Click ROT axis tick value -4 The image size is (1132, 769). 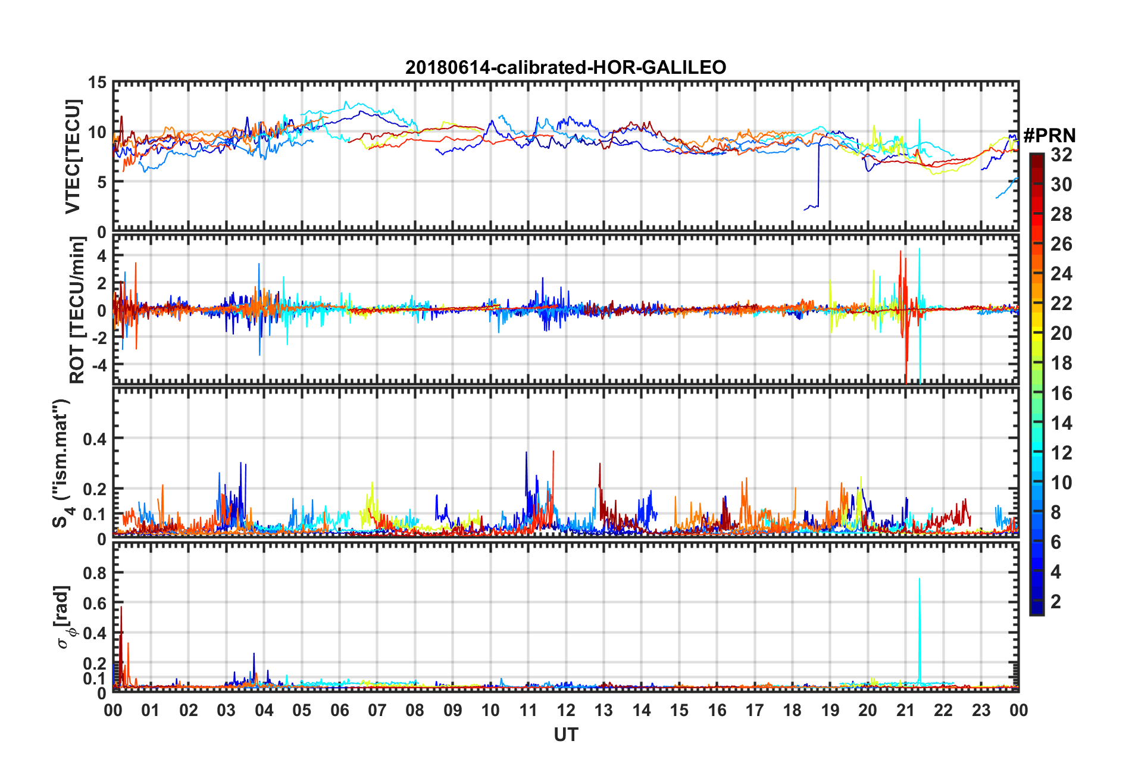pyautogui.click(x=99, y=364)
